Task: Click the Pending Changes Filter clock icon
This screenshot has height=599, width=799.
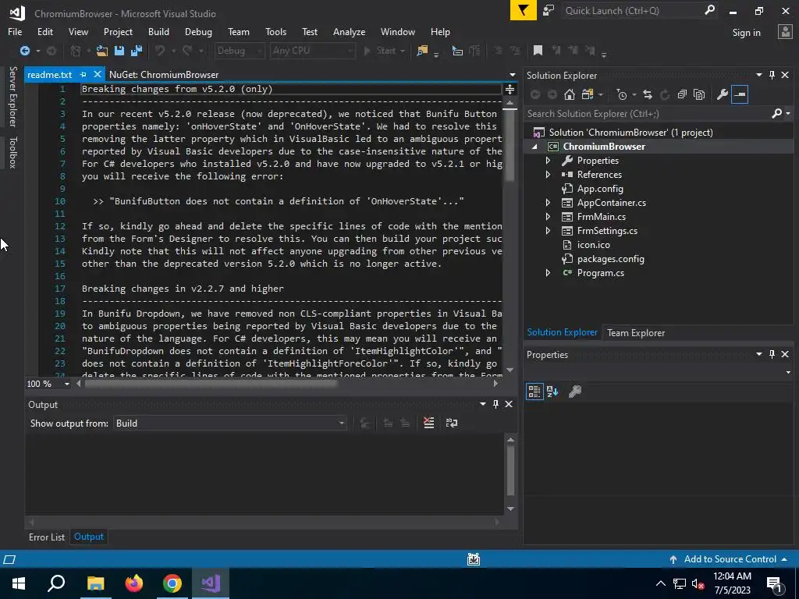Action: tap(622, 94)
